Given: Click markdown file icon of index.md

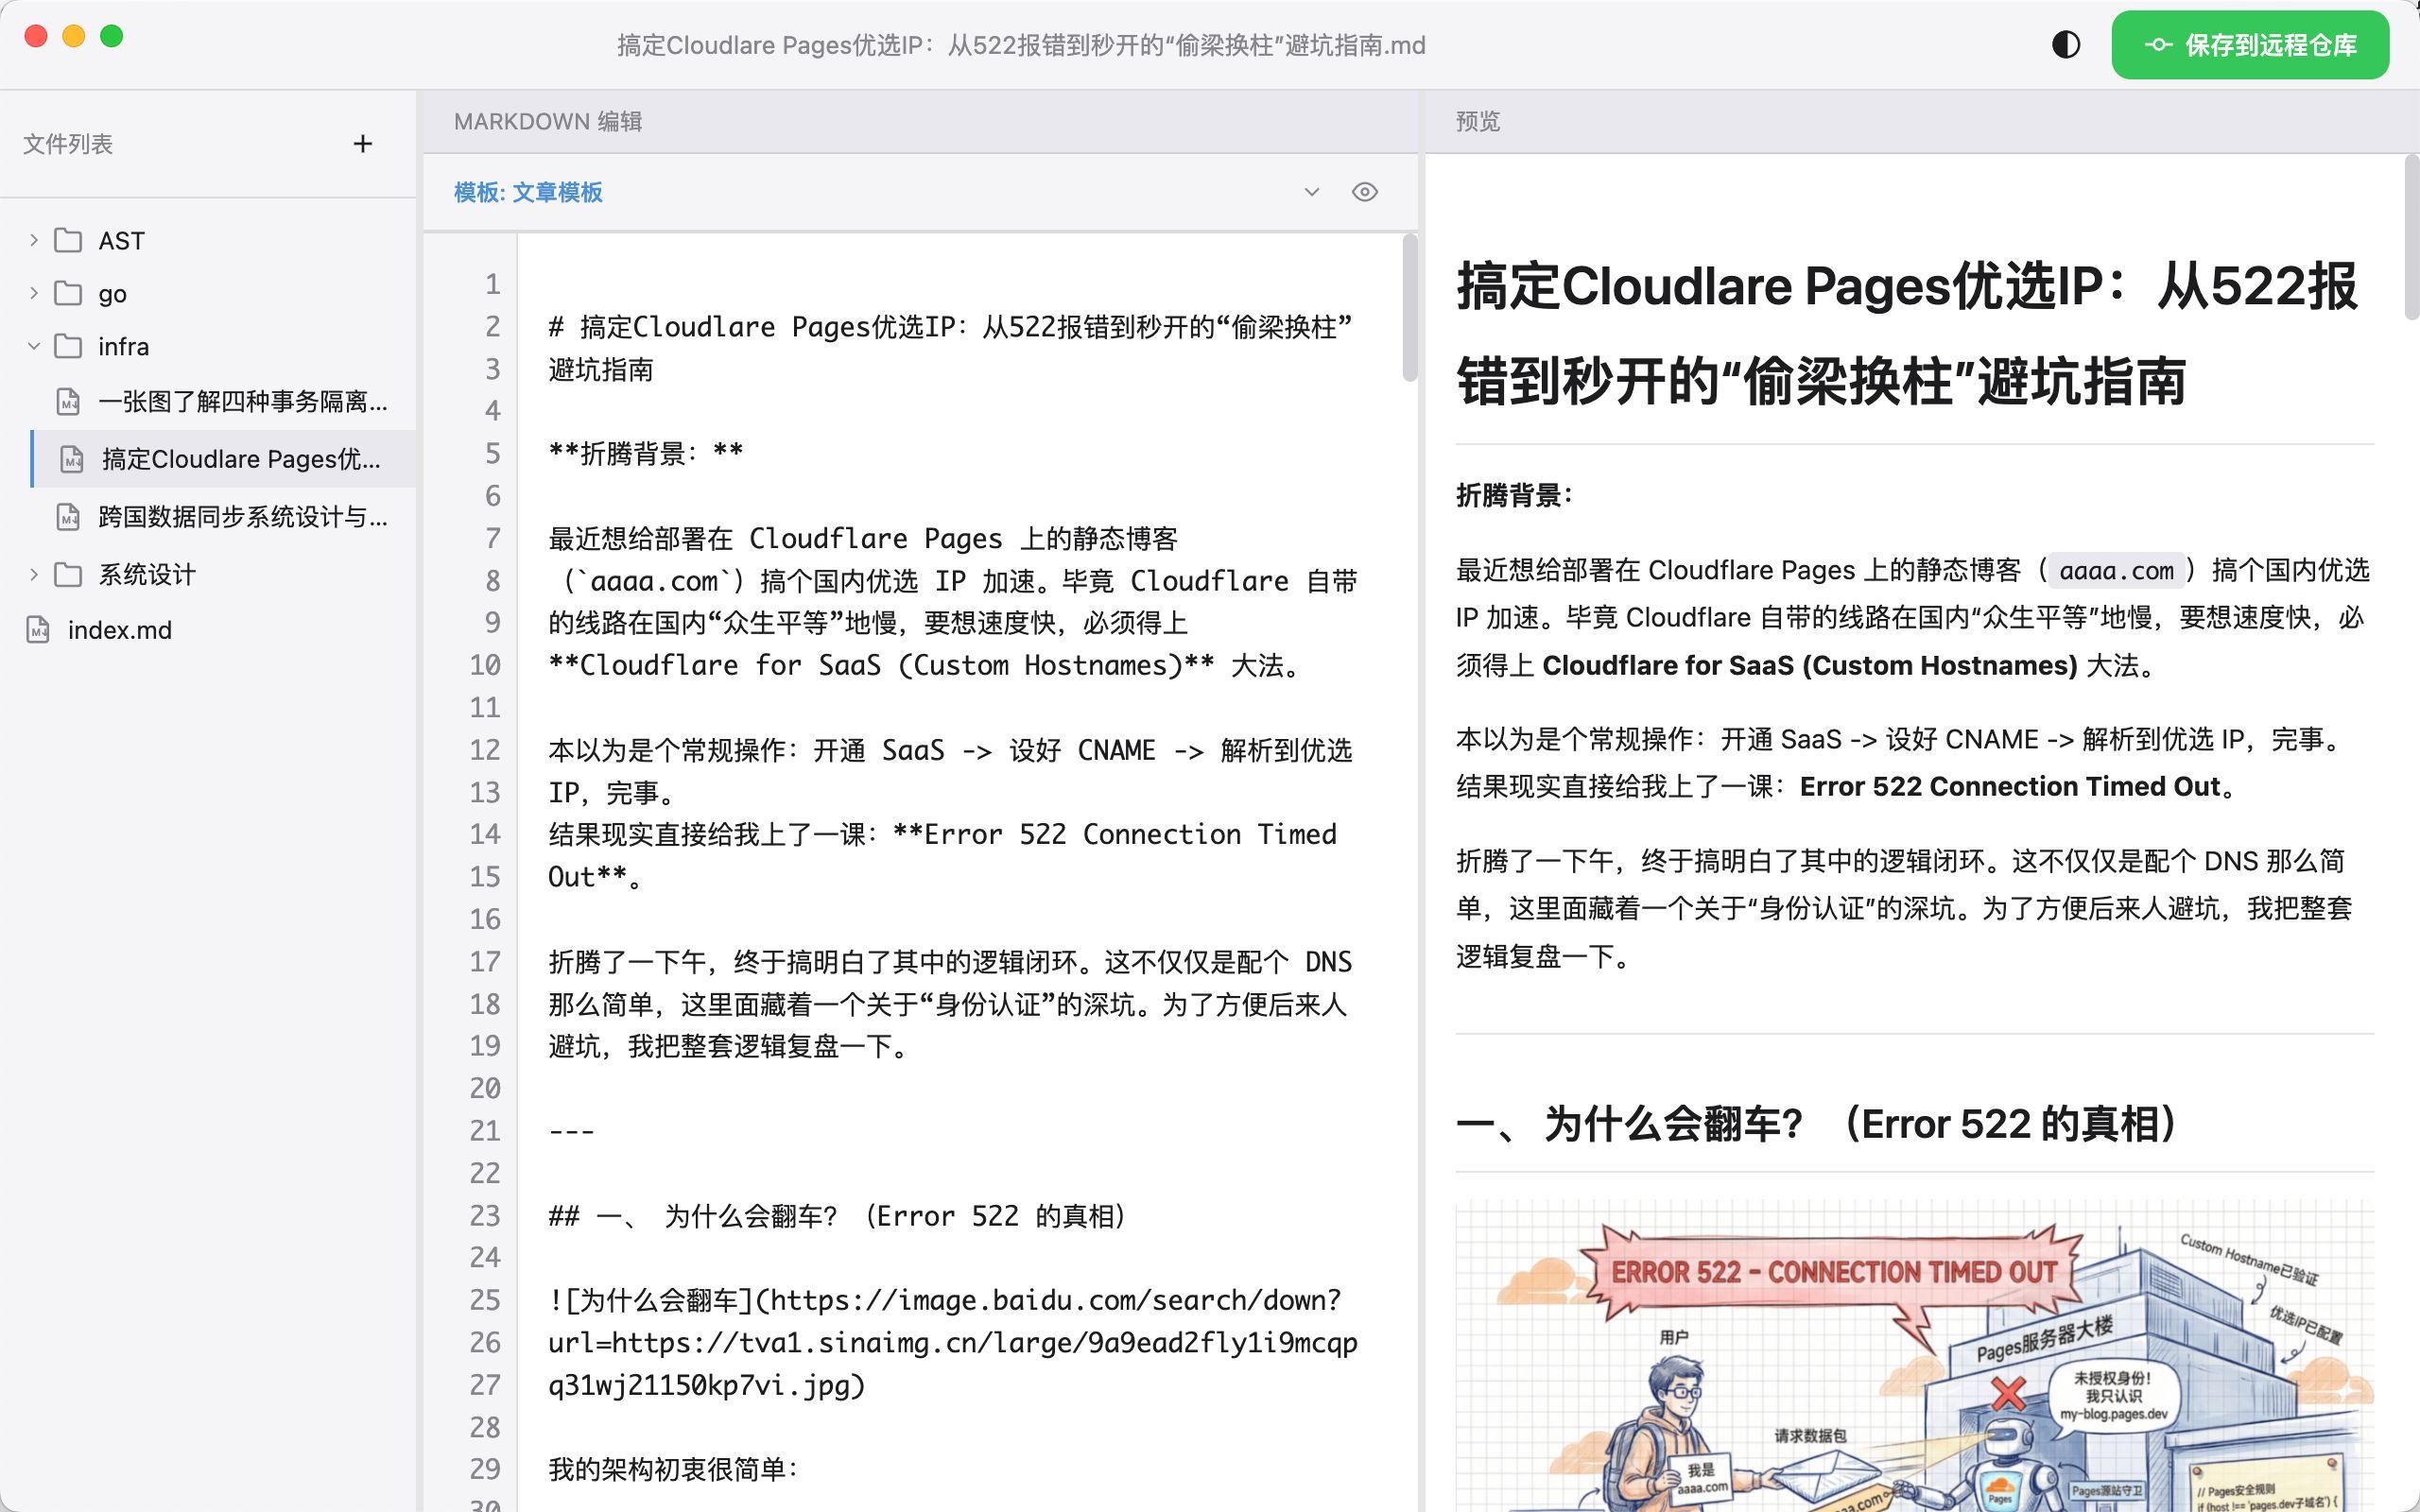Looking at the screenshot, I should click(x=38, y=630).
